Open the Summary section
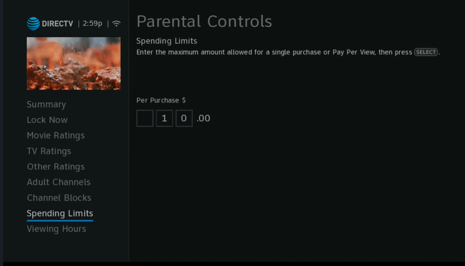The height and width of the screenshot is (266, 465). pyautogui.click(x=46, y=104)
